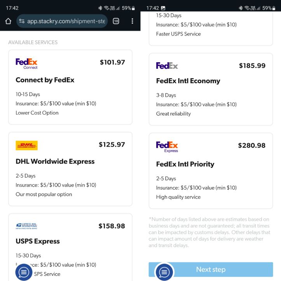281x281 pixels.
Task: Tap the browser home icon
Action: pyautogui.click(x=8, y=21)
